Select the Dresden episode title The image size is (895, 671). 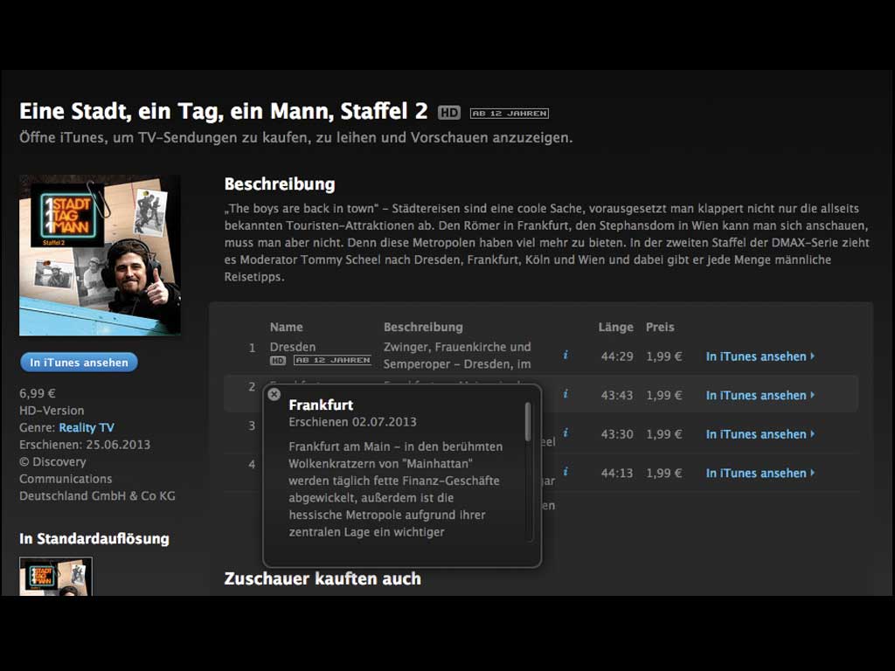click(x=293, y=347)
